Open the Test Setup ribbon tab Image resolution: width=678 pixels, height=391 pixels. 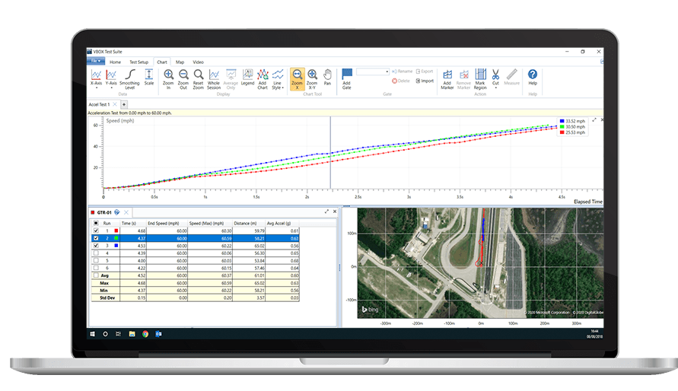pos(138,62)
